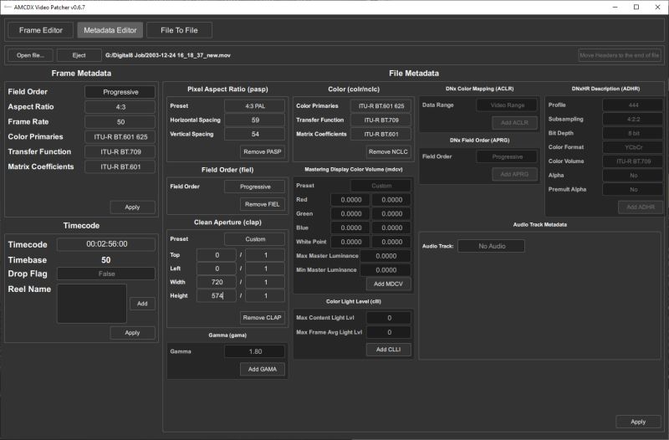Screen dimensions: 669x440
Task: Click the Open file... button
Action: coord(30,55)
